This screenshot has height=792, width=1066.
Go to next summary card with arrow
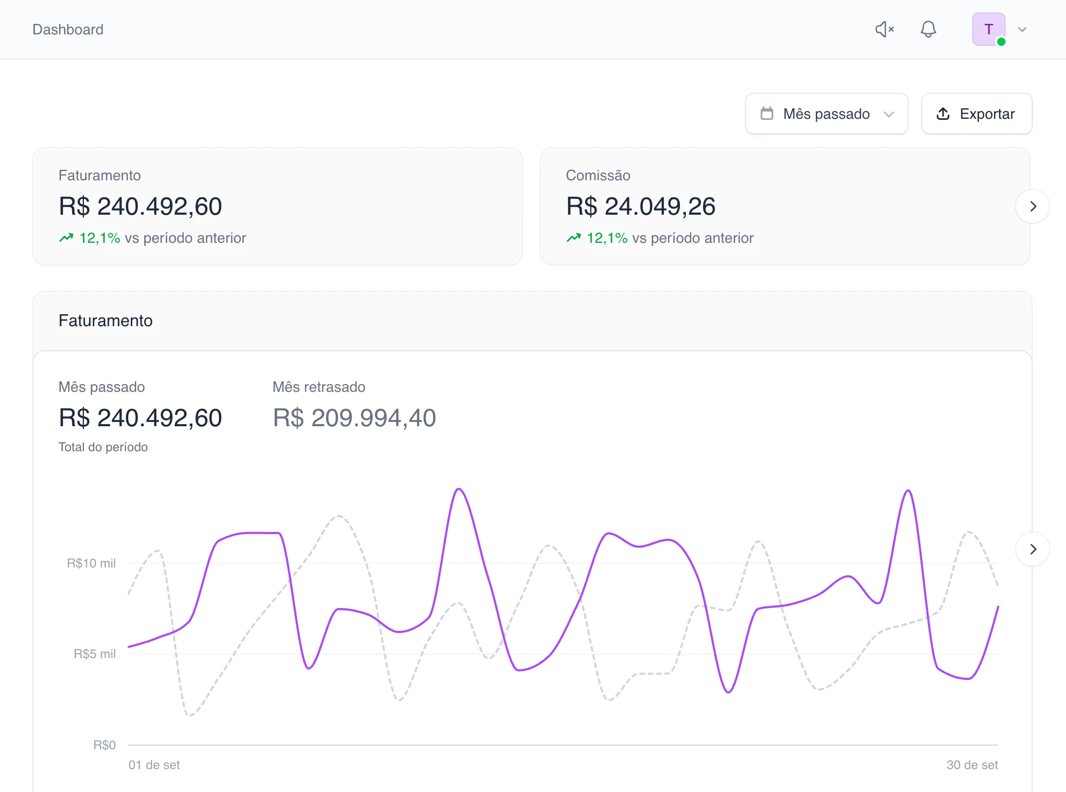click(x=1032, y=206)
